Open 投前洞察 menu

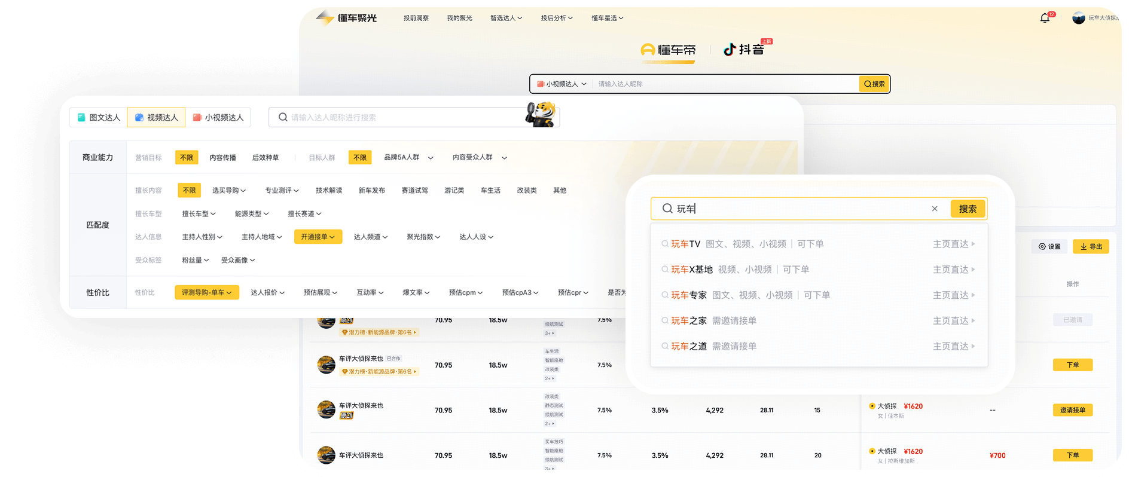point(416,18)
